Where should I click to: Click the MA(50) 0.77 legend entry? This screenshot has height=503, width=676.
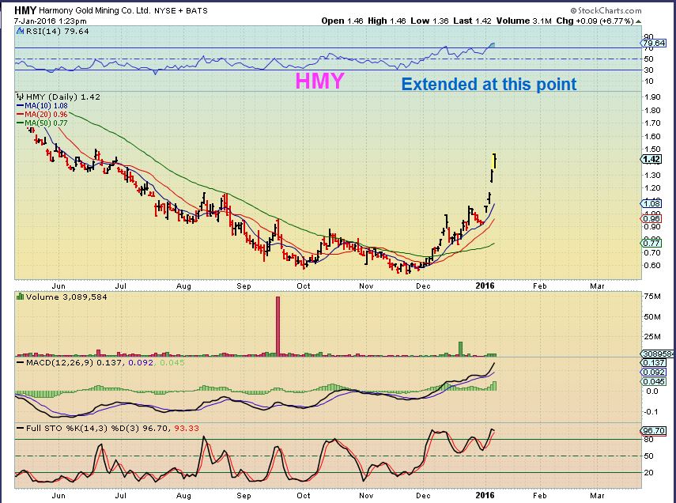(x=42, y=123)
